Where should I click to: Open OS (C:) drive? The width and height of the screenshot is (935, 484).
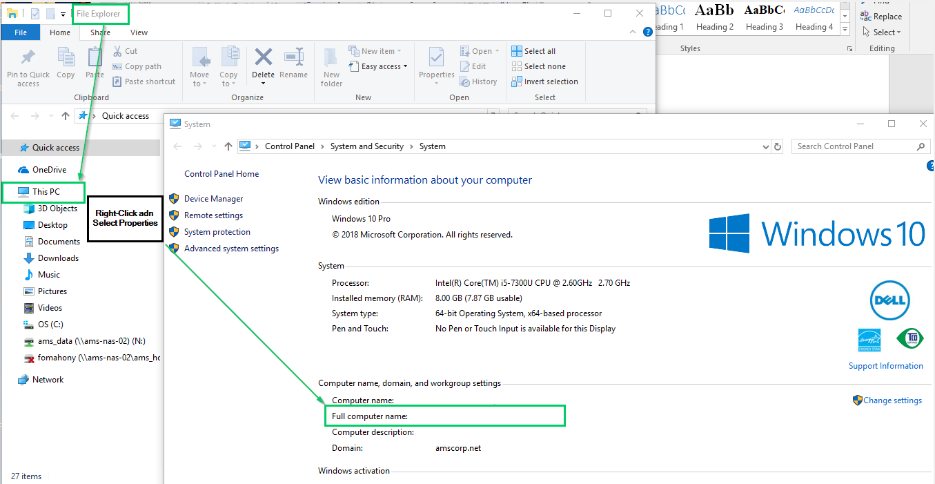coord(50,325)
